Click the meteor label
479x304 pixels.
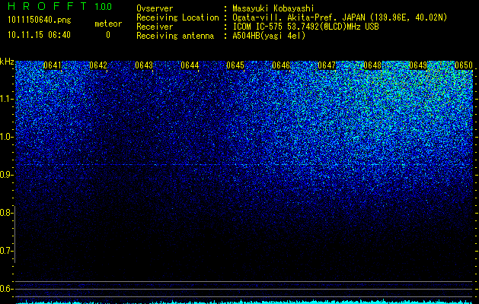[x=108, y=24]
